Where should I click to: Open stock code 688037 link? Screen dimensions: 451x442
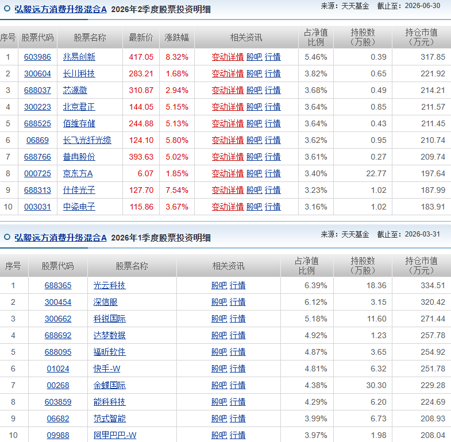click(37, 90)
